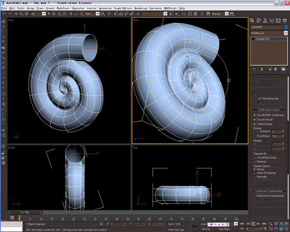Activate the Select and Move tool
290x232 pixels.
point(71,14)
